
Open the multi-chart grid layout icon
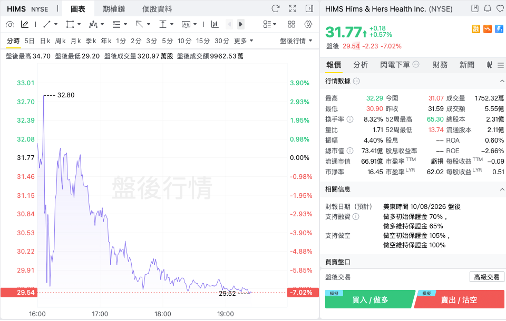[291, 24]
